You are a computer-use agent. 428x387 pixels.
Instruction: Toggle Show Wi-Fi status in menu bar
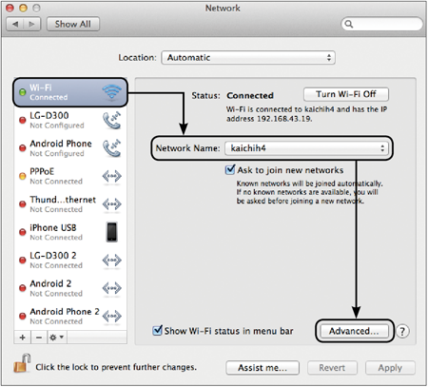(157, 331)
